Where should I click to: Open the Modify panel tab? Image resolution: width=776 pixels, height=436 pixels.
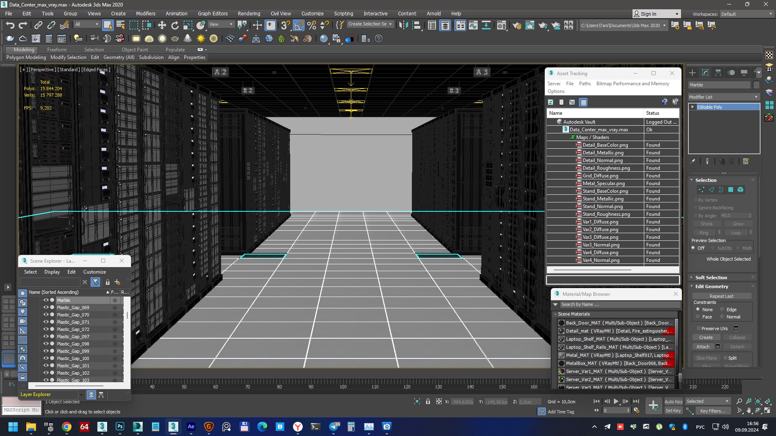point(705,73)
